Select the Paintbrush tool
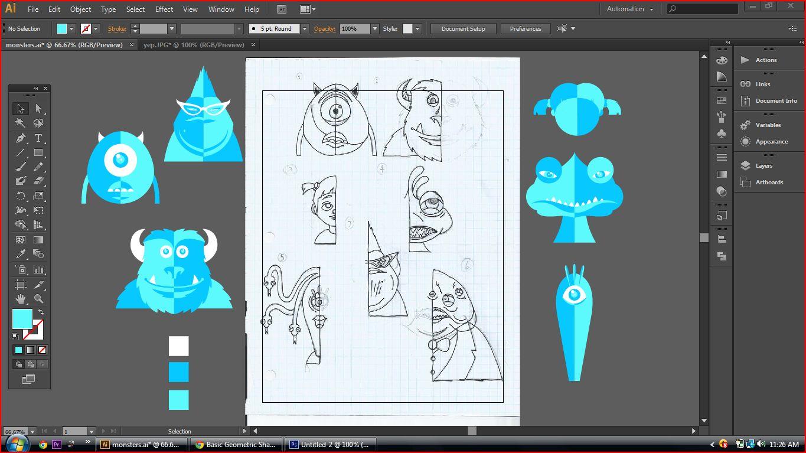 21,167
